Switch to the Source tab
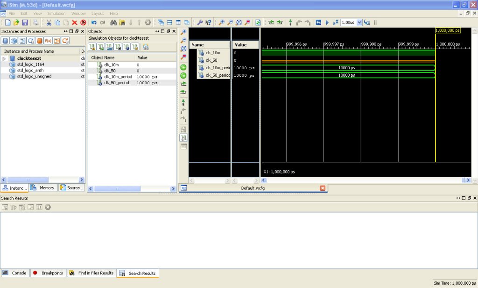The image size is (478, 288). tap(72, 188)
